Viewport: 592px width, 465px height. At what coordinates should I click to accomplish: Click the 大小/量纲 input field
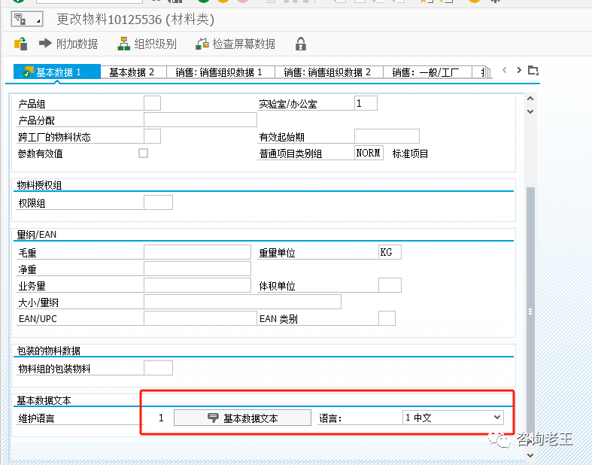pos(242,302)
